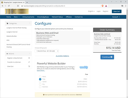
Task: Click the View Cart button in header
Action: click(x=116, y=11)
